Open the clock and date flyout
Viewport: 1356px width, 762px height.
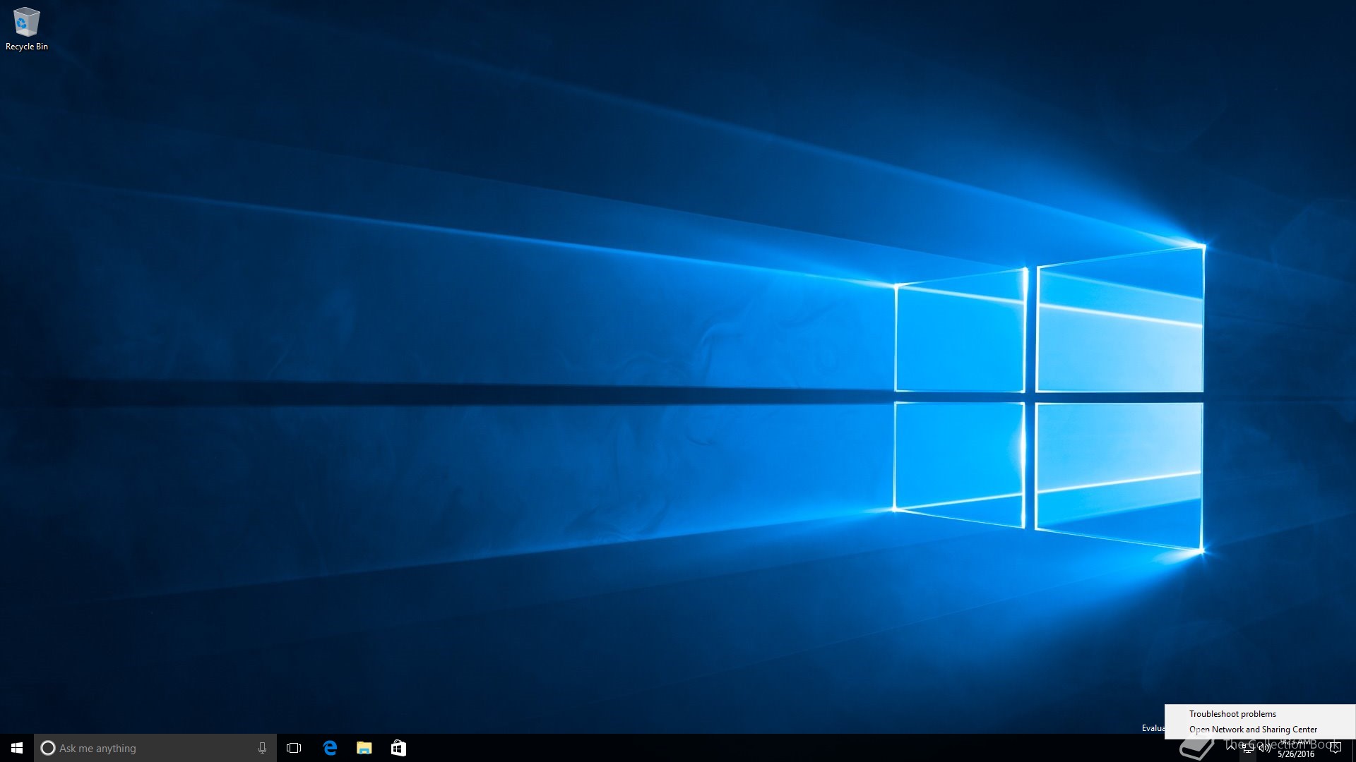(x=1296, y=749)
